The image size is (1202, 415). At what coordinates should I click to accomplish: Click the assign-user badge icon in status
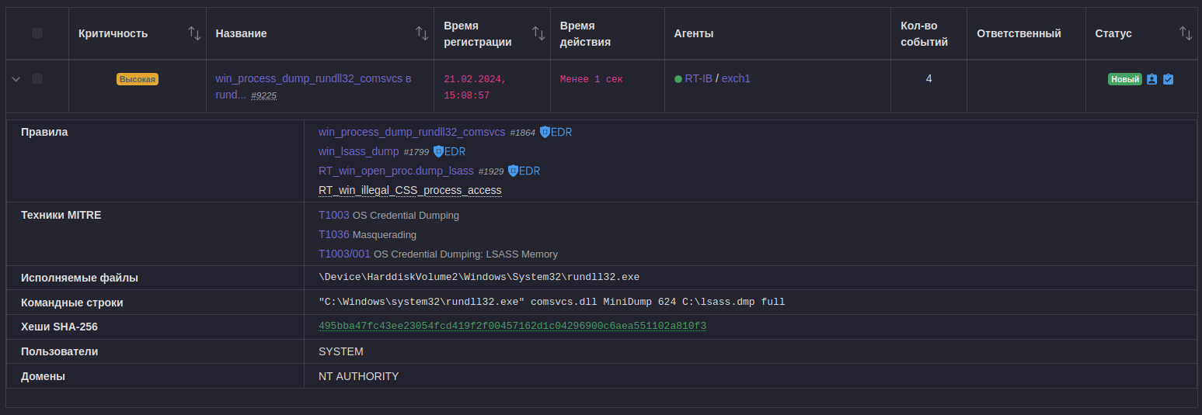click(1152, 79)
